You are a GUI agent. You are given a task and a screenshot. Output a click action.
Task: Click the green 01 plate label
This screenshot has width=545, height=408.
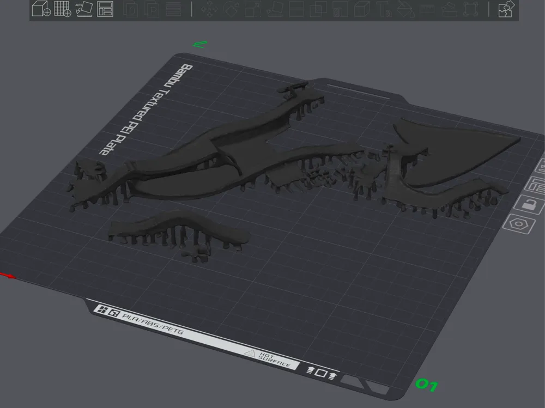tap(427, 385)
